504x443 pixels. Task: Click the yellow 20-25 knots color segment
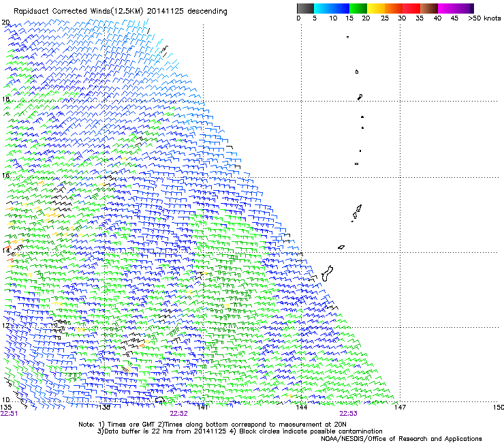pyautogui.click(x=376, y=8)
